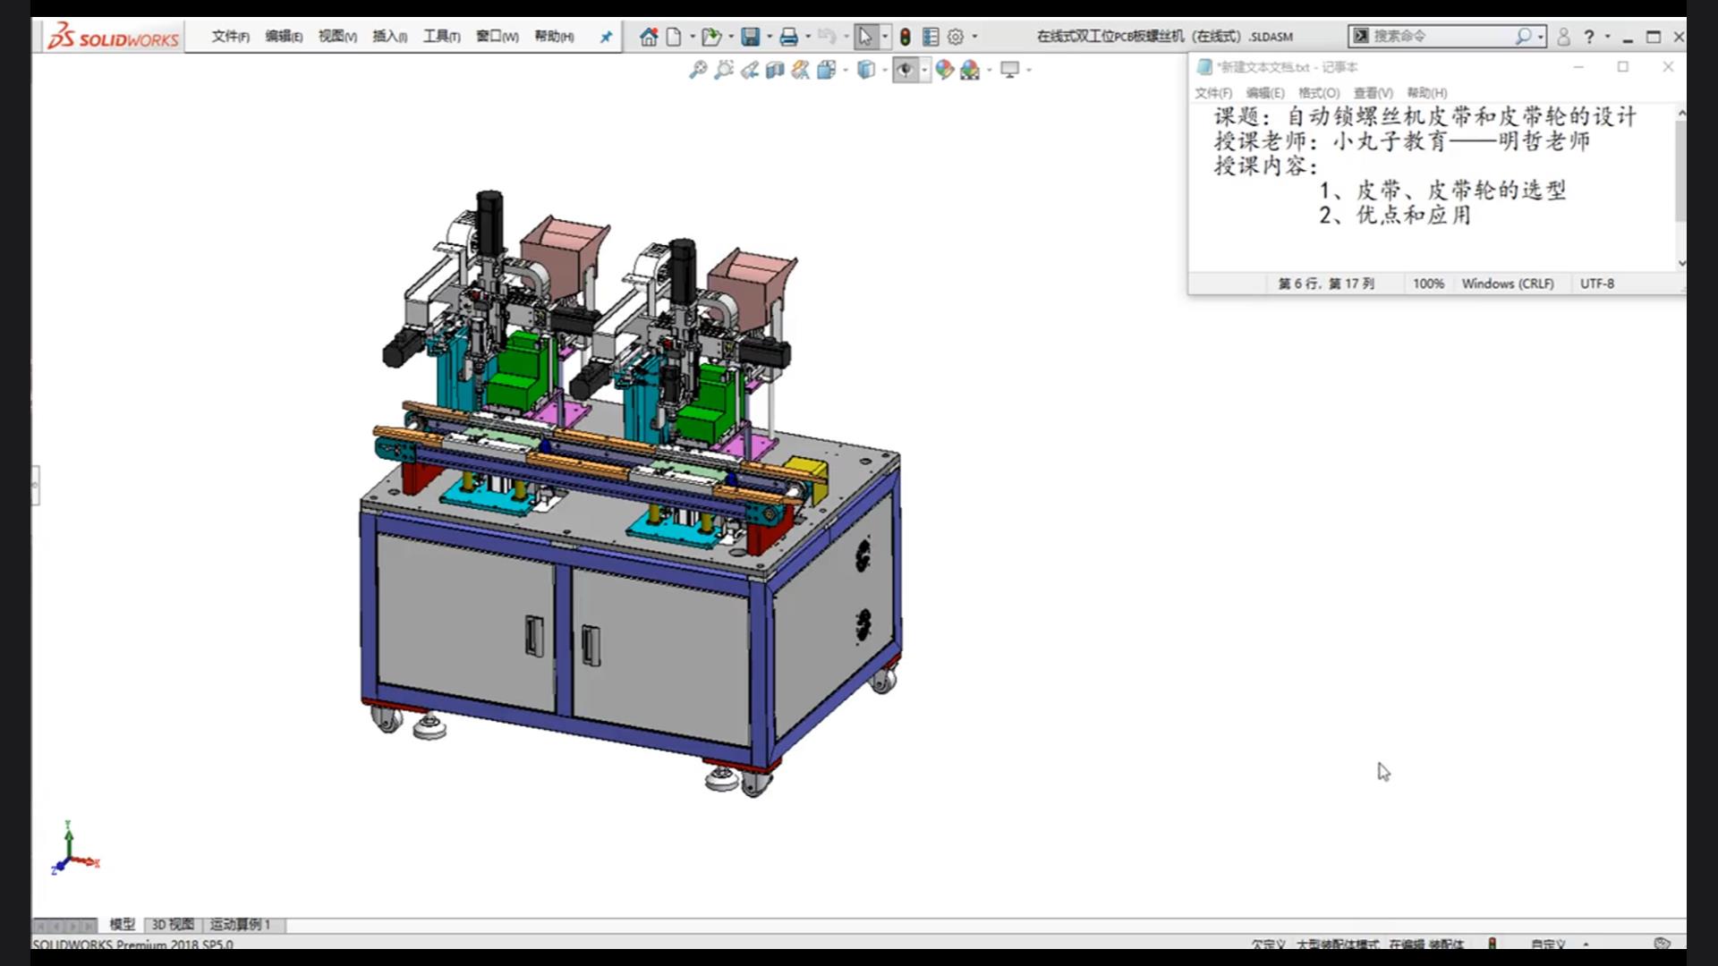The image size is (1718, 966).
Task: Open Notepad 文件(F) menu
Action: coord(1213,93)
